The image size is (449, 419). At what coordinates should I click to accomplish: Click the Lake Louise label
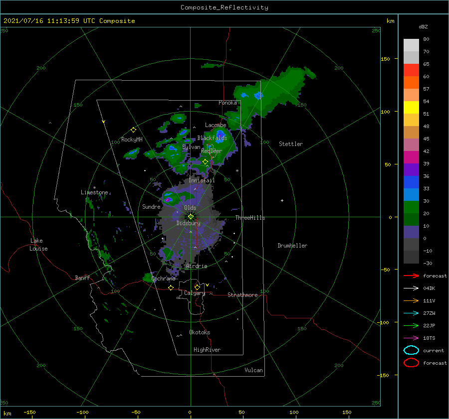point(38,245)
